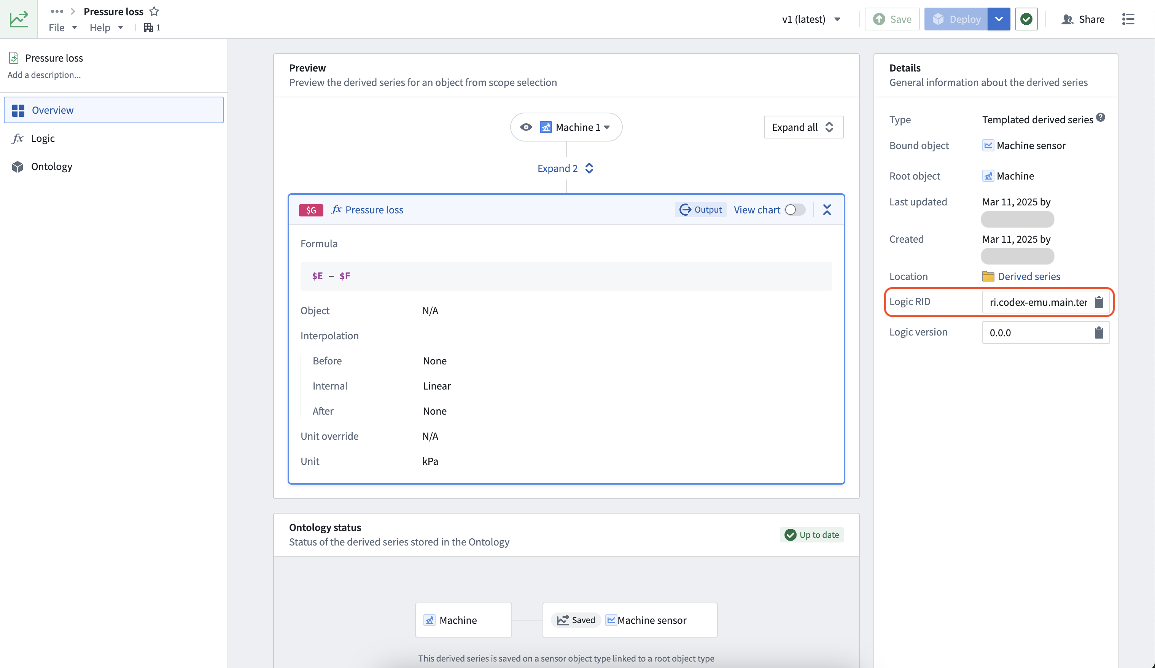Open the Derived series location link

[x=1029, y=276]
